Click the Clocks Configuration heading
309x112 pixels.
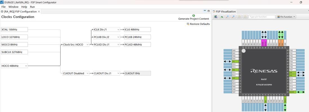point(18,17)
